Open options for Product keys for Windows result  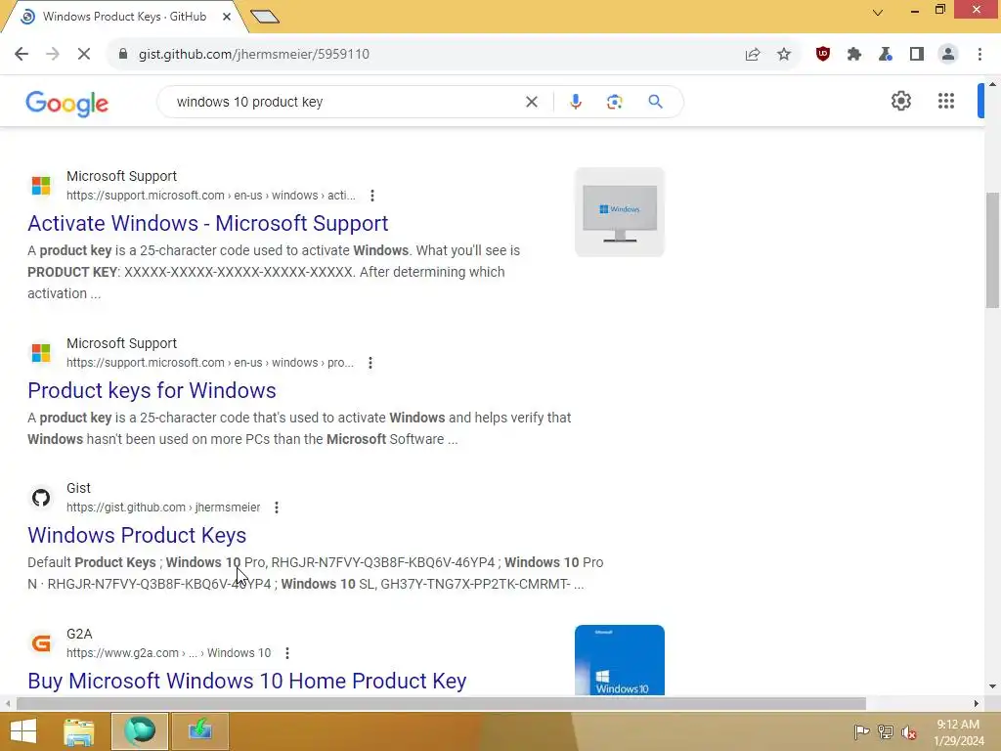coord(370,363)
